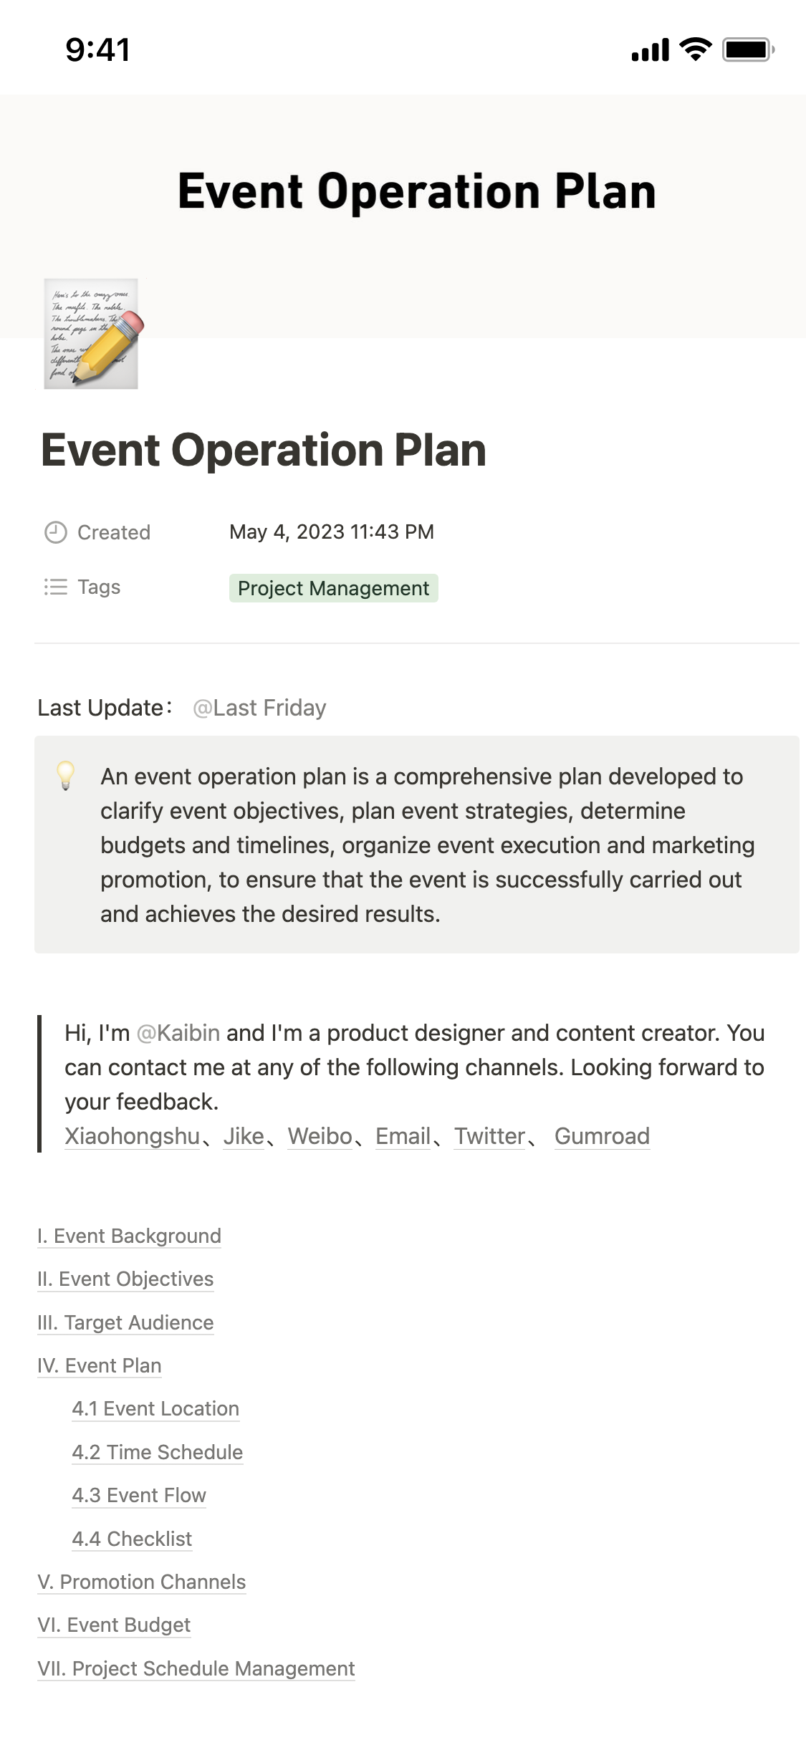Open the @Kaibin user mention
This screenshot has width=806, height=1745.
[178, 1033]
